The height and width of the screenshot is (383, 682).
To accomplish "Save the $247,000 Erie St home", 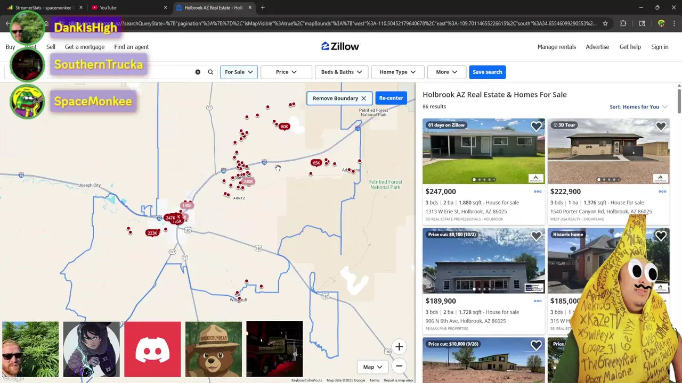I will coord(536,126).
